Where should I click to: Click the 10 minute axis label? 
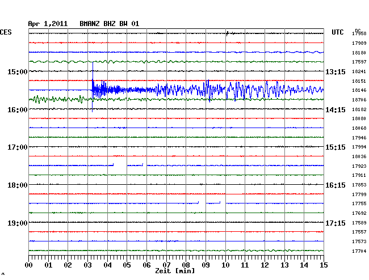[x=225, y=265]
